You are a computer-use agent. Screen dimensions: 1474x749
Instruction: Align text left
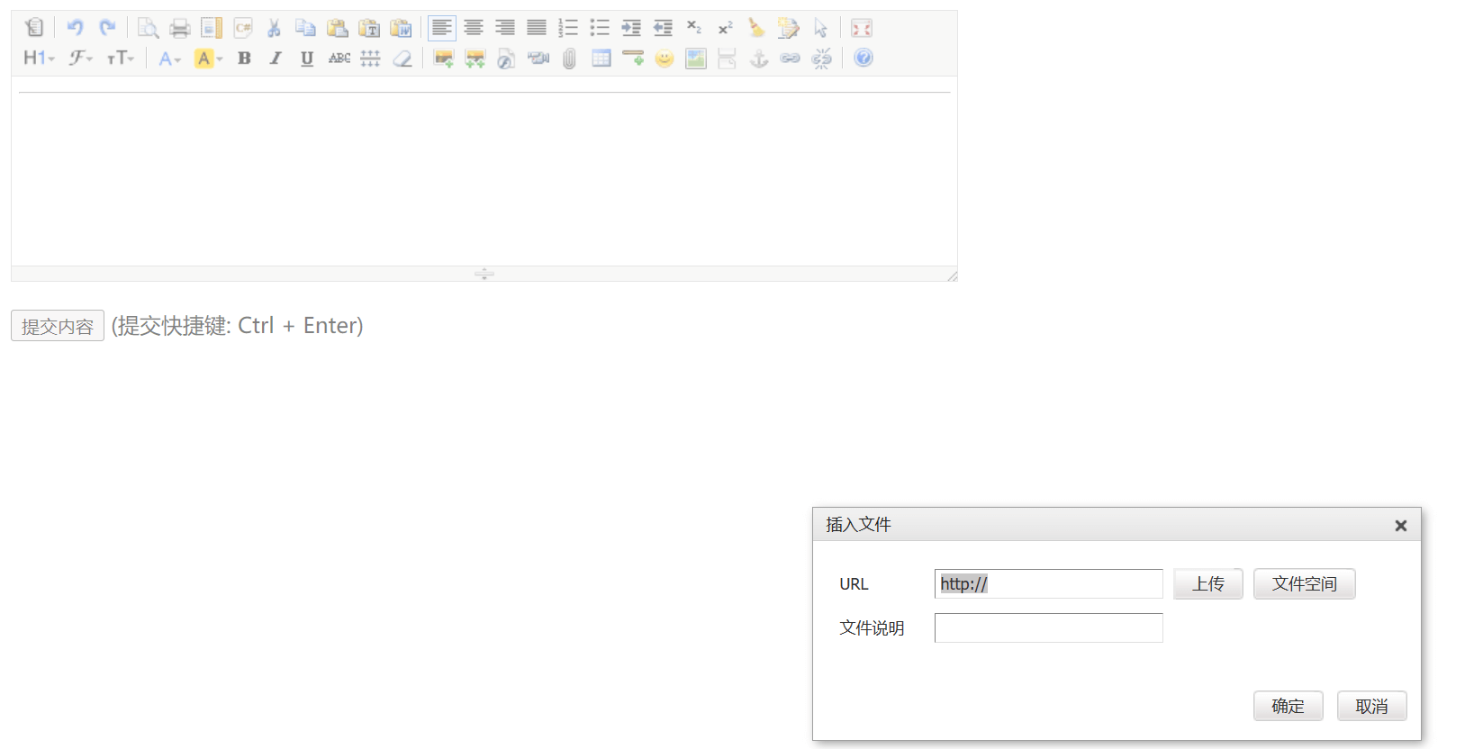click(x=442, y=28)
